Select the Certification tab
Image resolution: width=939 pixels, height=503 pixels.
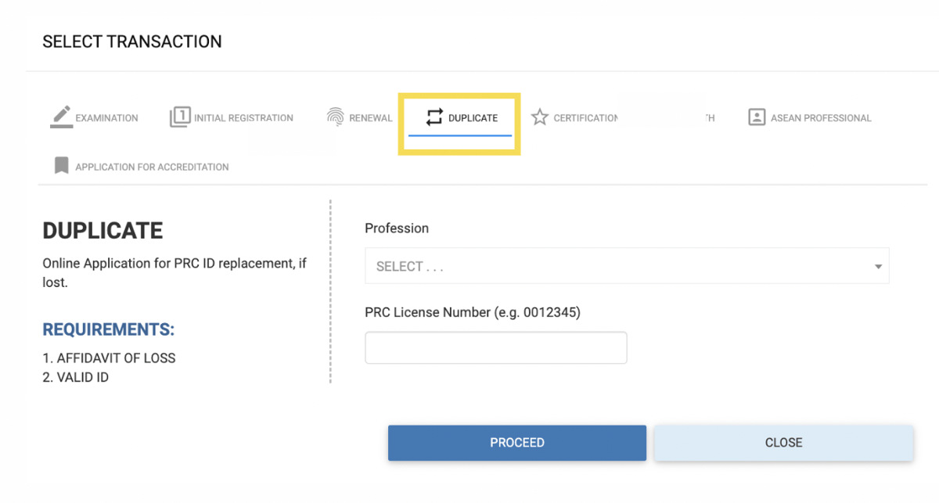click(575, 117)
